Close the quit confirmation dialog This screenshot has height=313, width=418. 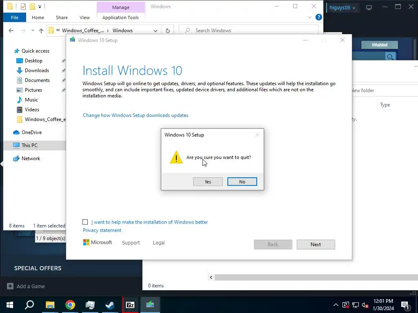click(257, 134)
